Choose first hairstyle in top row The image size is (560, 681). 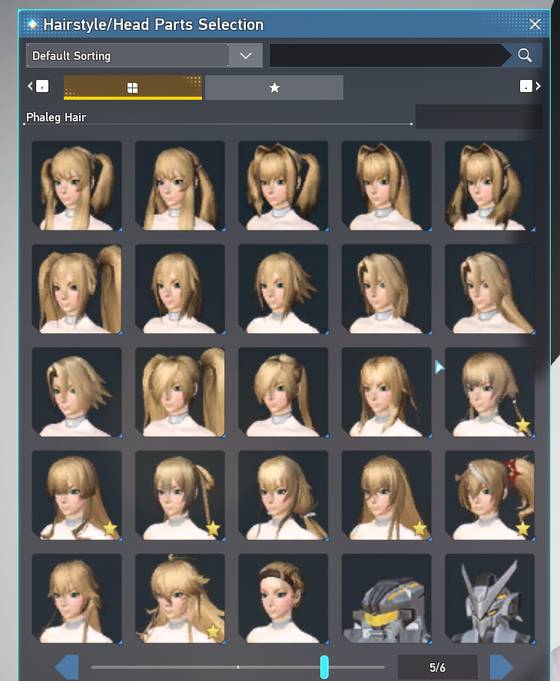coord(77,186)
